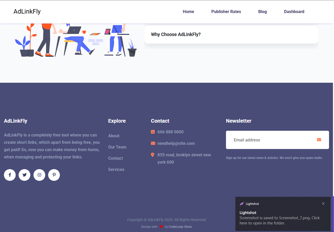Go to Home in the navigation bar

(188, 11)
